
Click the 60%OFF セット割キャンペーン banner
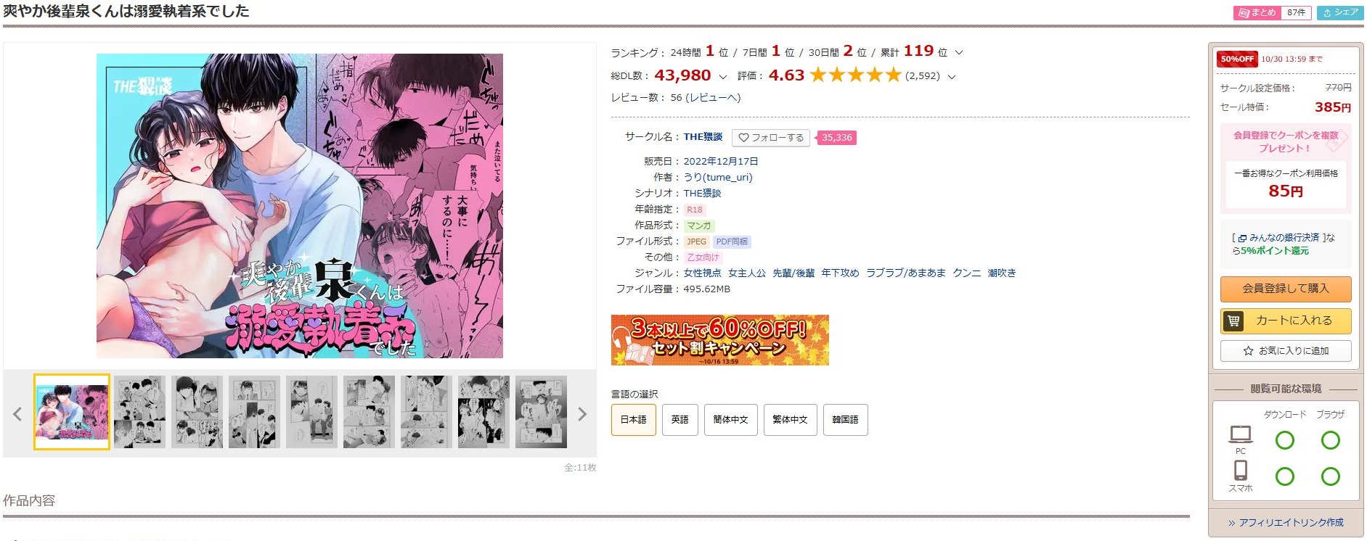coord(719,340)
